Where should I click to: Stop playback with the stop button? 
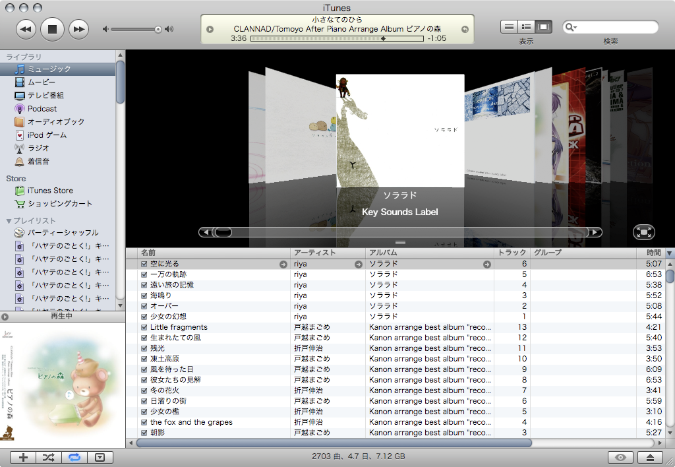coord(52,29)
